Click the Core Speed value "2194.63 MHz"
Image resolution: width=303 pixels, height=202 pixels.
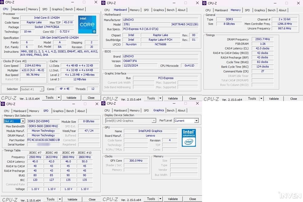coord(33,66)
